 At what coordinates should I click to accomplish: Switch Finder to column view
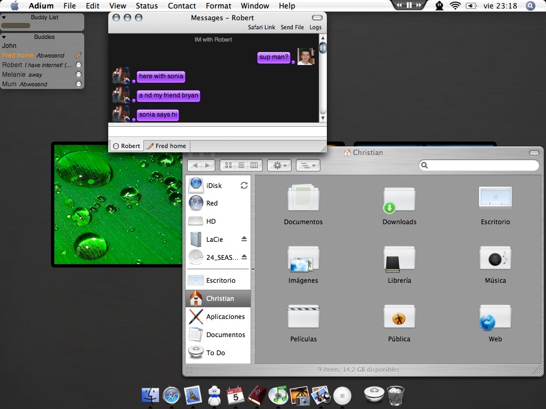click(x=254, y=165)
